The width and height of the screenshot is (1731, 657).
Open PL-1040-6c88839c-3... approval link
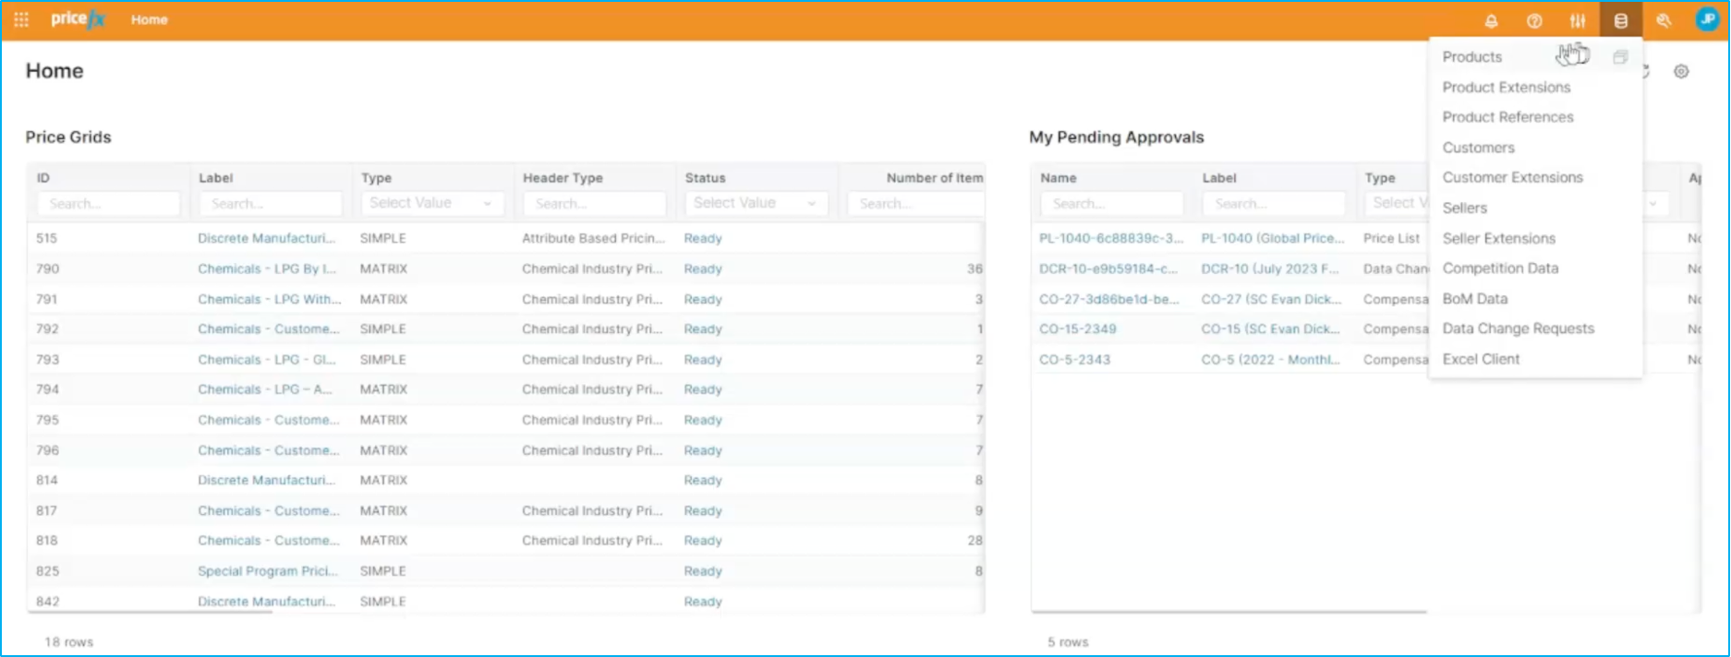click(1111, 238)
